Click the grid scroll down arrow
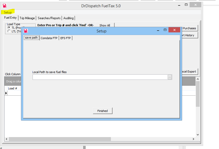The image size is (219, 149). point(198,134)
